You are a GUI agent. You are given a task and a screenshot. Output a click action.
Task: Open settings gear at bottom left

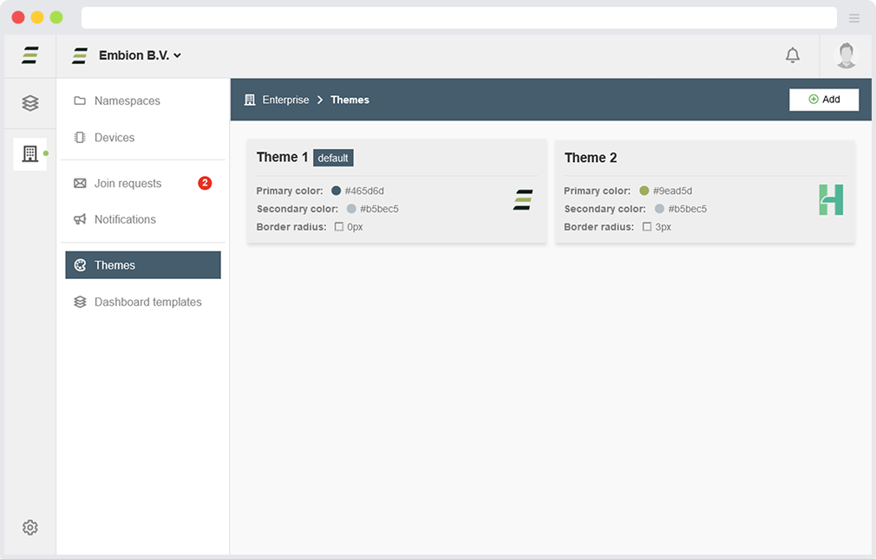point(30,527)
